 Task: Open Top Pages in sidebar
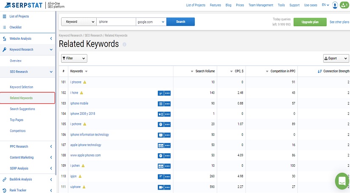pyautogui.click(x=17, y=120)
